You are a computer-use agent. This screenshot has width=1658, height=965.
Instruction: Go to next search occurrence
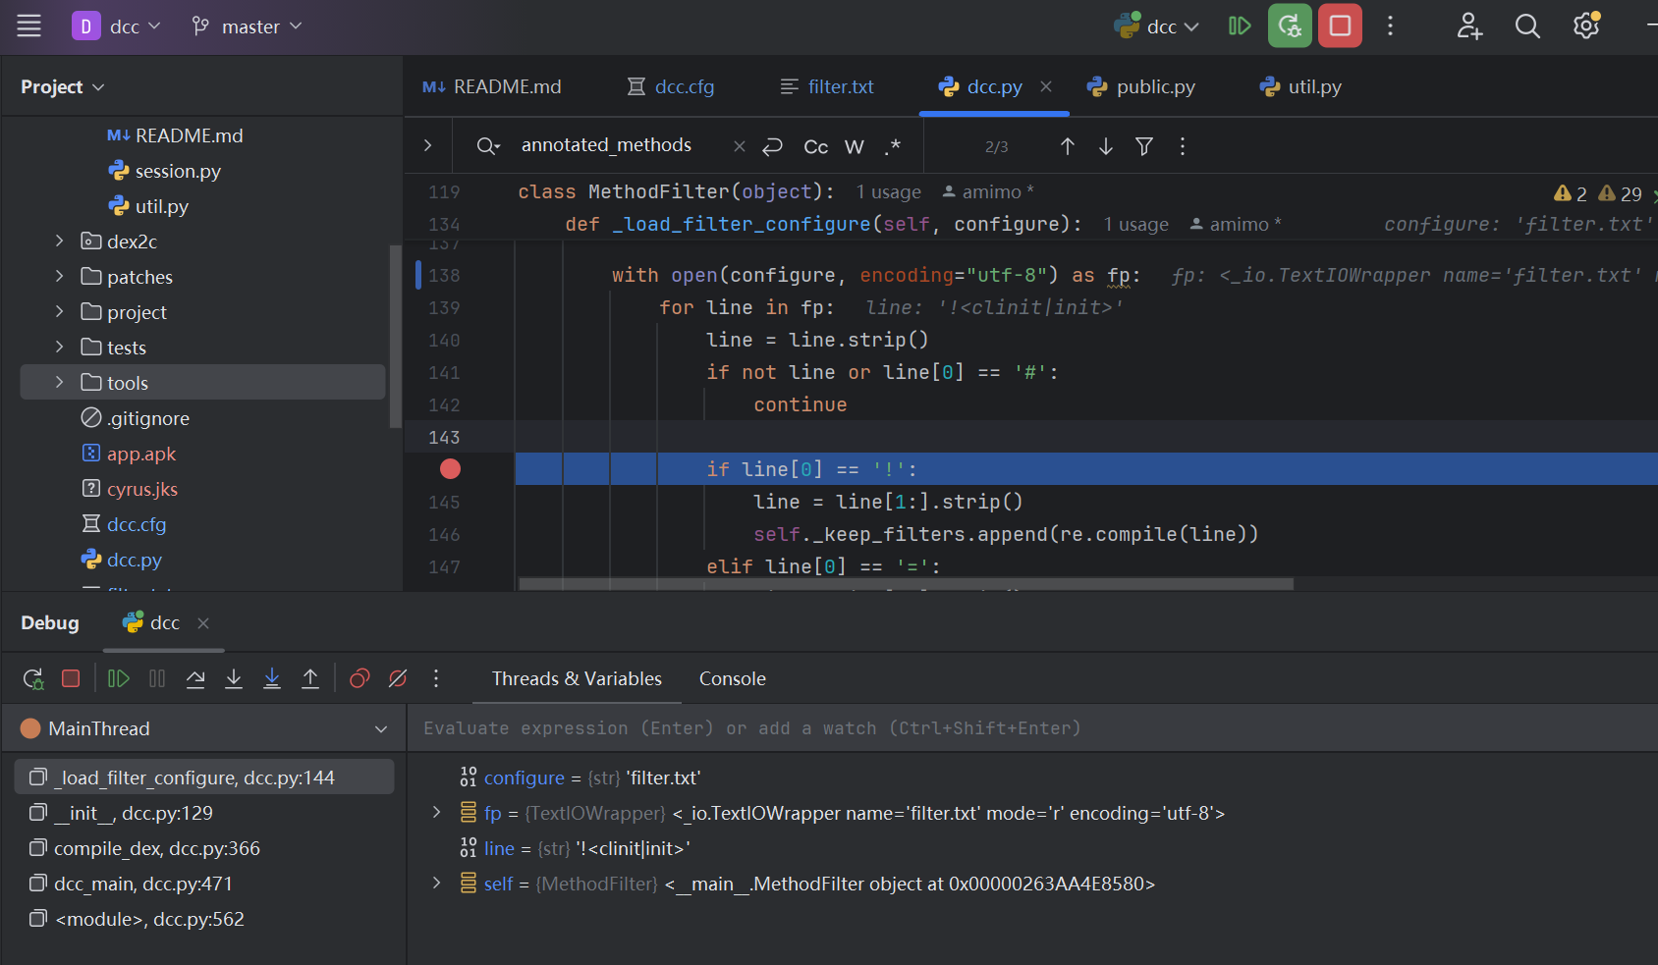(1106, 146)
